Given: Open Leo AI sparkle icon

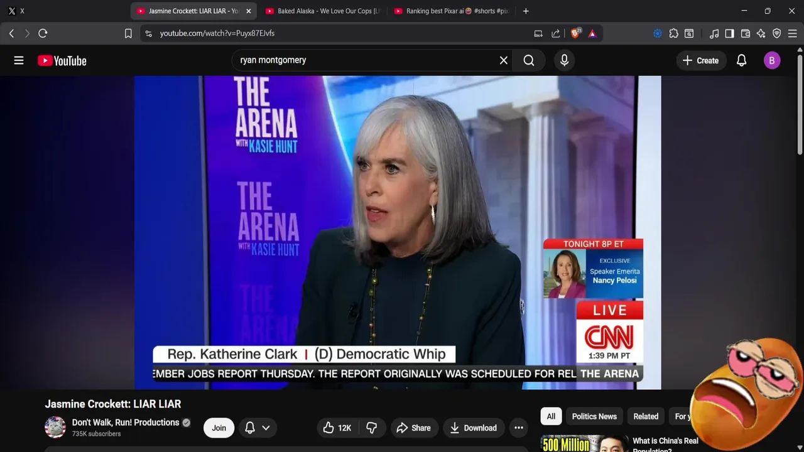Looking at the screenshot, I should [x=761, y=33].
